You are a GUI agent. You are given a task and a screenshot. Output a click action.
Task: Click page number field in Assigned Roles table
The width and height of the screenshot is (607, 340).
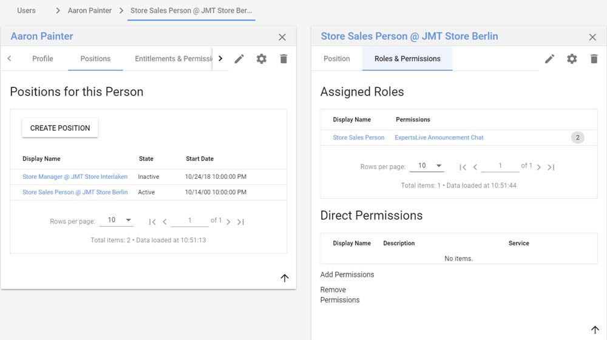pos(500,165)
